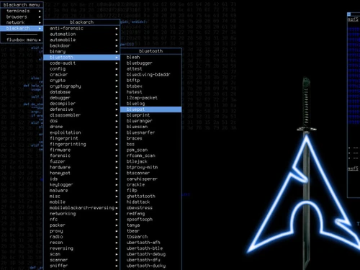Open the browsers submenu

[x=22, y=17]
